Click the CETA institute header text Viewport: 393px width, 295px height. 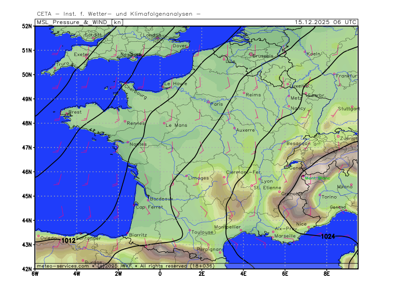pyautogui.click(x=118, y=14)
